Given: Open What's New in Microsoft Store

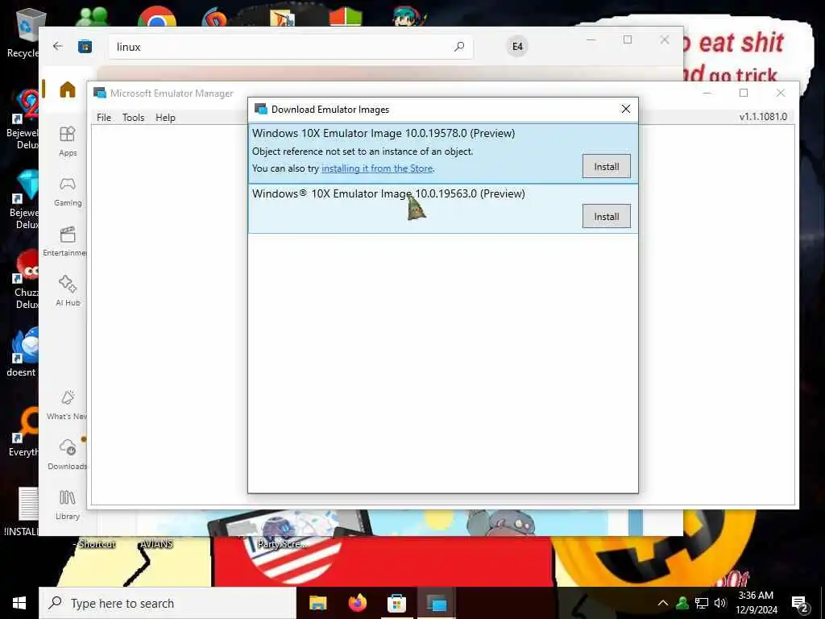Looking at the screenshot, I should (x=66, y=405).
